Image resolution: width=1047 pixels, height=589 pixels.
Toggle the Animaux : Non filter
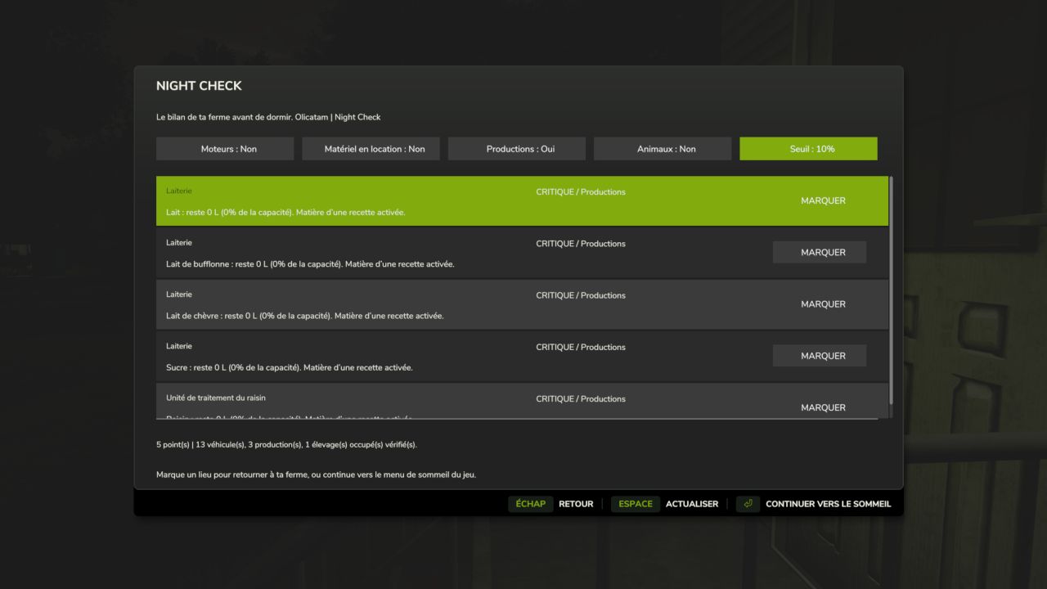coord(663,149)
